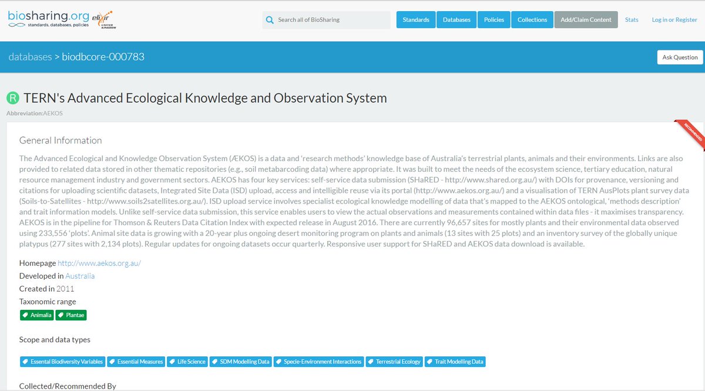The height and width of the screenshot is (391, 705).
Task: Click the ELIXIR United Kingdom logo
Action: click(105, 19)
